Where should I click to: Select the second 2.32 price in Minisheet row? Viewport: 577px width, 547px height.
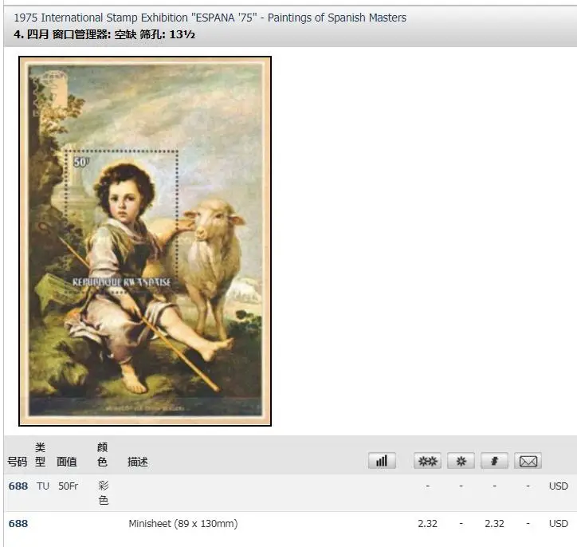click(x=494, y=523)
